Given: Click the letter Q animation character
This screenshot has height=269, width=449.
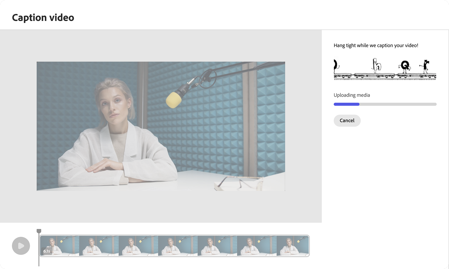Looking at the screenshot, I should pos(405,66).
